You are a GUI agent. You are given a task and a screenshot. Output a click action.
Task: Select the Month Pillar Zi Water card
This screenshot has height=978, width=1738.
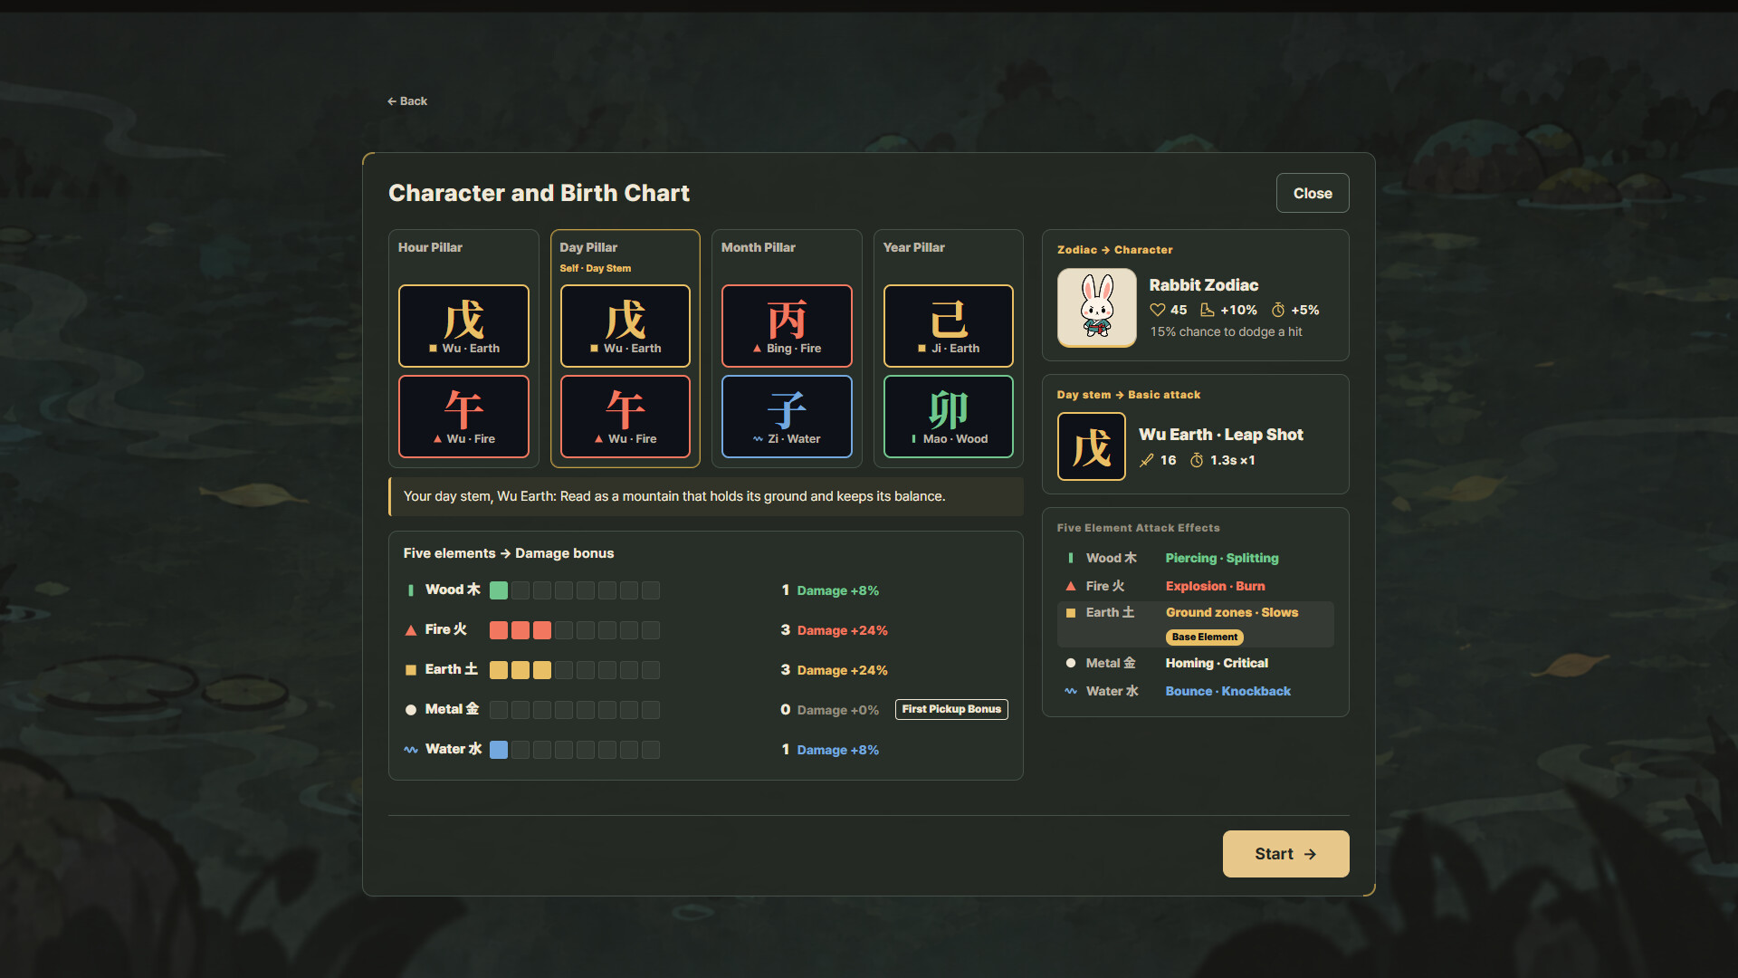pos(787,417)
